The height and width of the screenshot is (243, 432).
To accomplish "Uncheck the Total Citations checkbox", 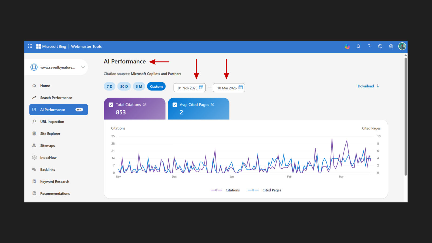I will [111, 104].
